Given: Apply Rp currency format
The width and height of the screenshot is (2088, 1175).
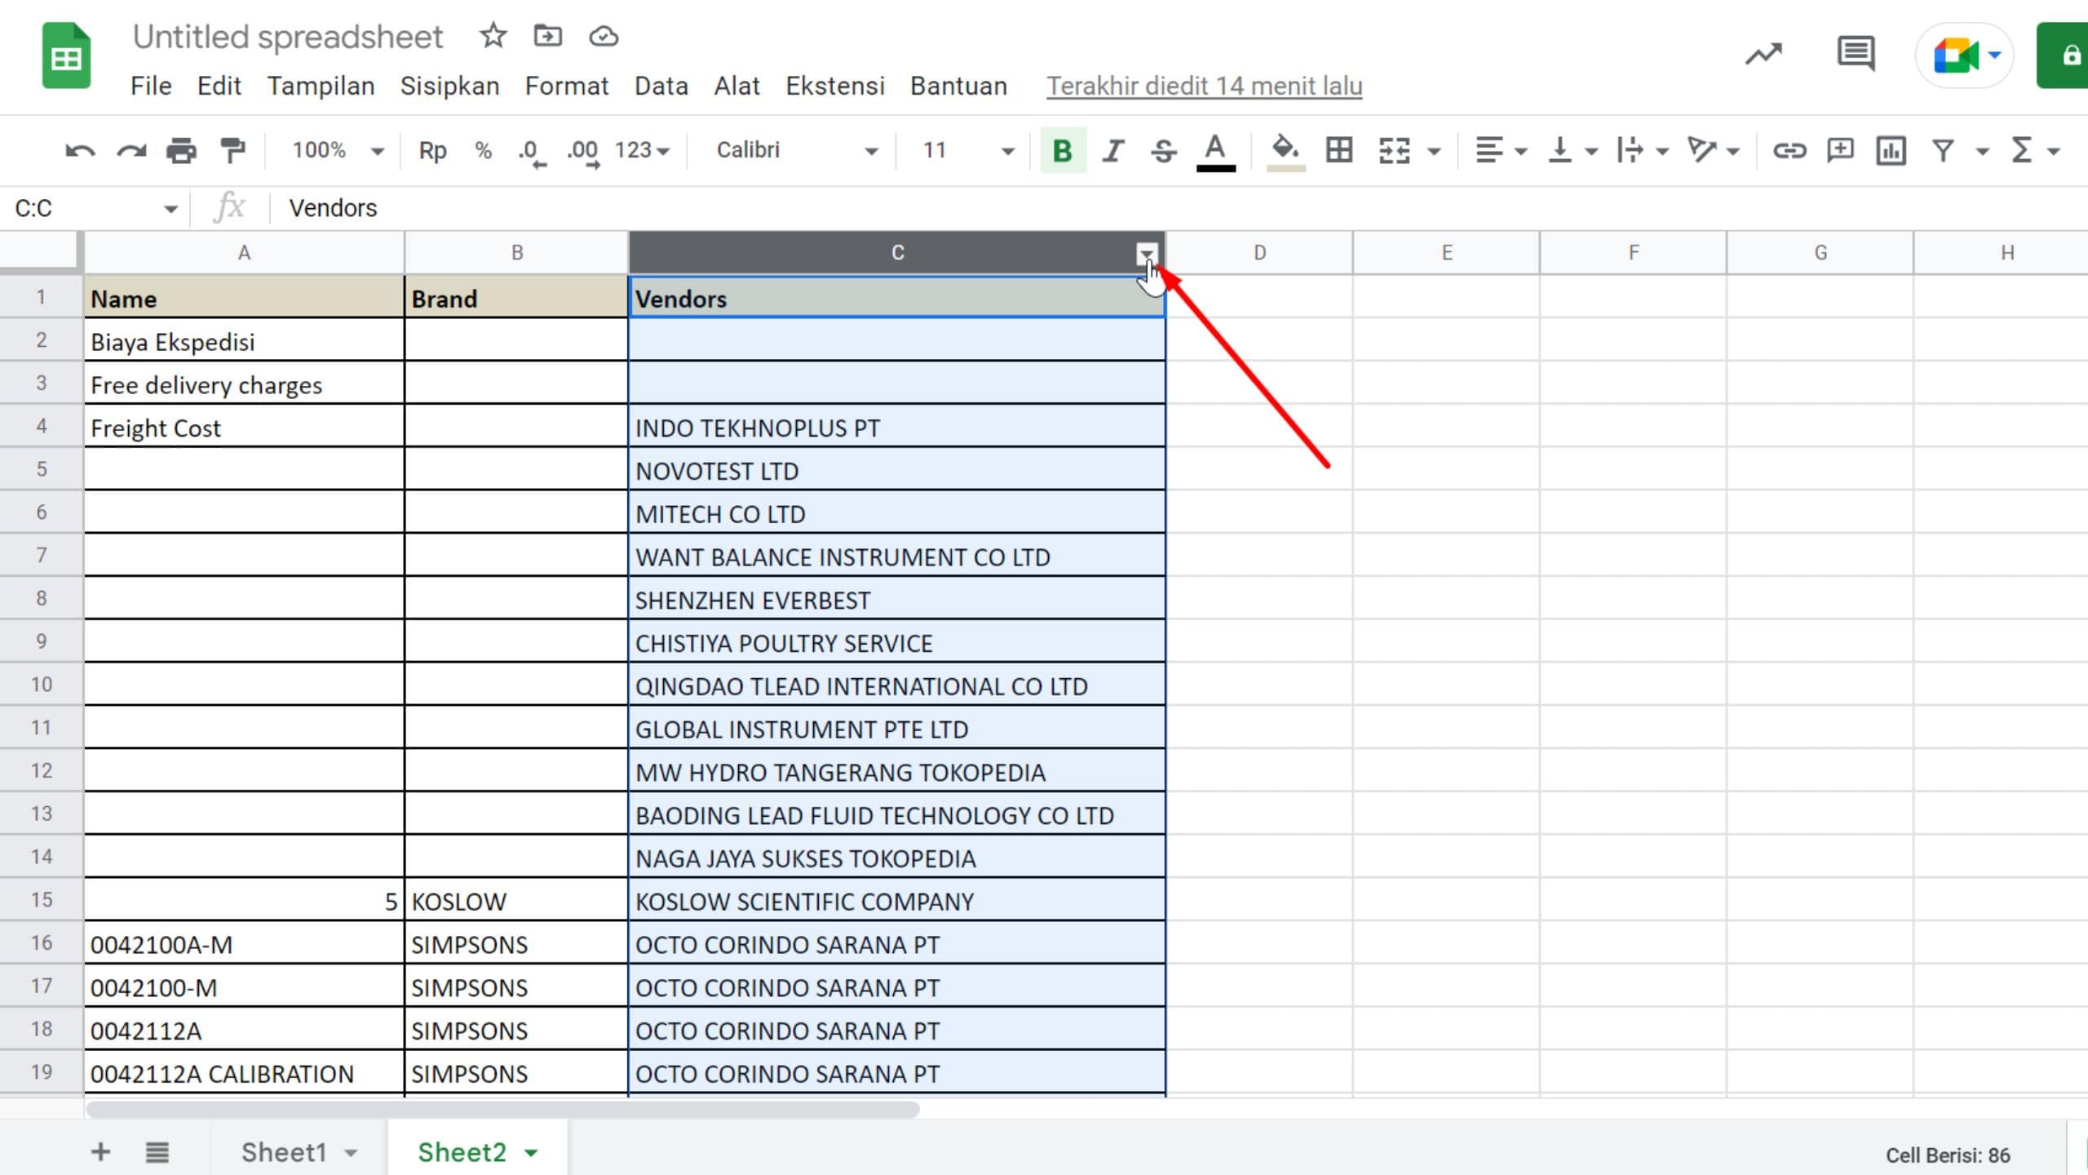Looking at the screenshot, I should coord(432,151).
